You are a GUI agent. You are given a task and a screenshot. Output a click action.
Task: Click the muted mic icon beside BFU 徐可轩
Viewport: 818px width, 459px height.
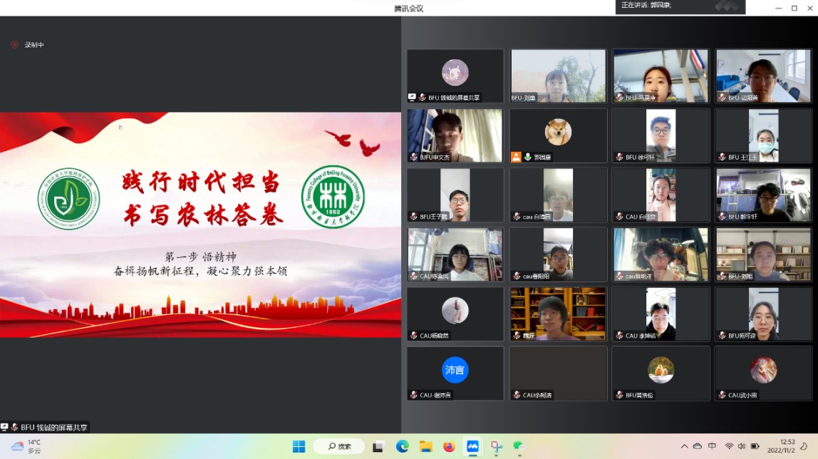[x=619, y=157]
